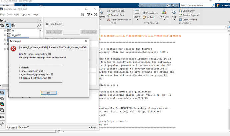The width and height of the screenshot is (230, 136).
Task: Click OK in the Error report dialog
Action: [49, 93]
